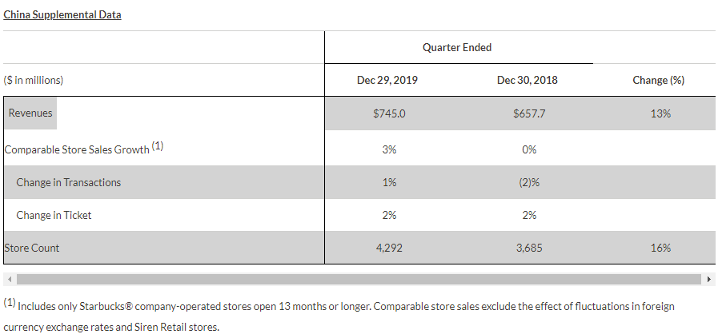Click the horizontal scrollbar thumb below the table
This screenshot has width=718, height=334.
tap(359, 279)
